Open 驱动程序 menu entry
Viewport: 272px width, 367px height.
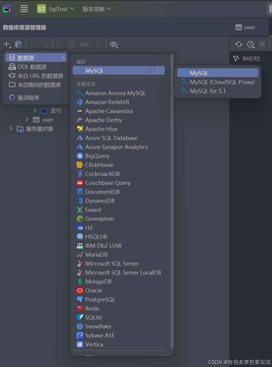(x=36, y=98)
